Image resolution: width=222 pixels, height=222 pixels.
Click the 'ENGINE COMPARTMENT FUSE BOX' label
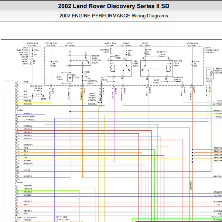tap(212, 50)
